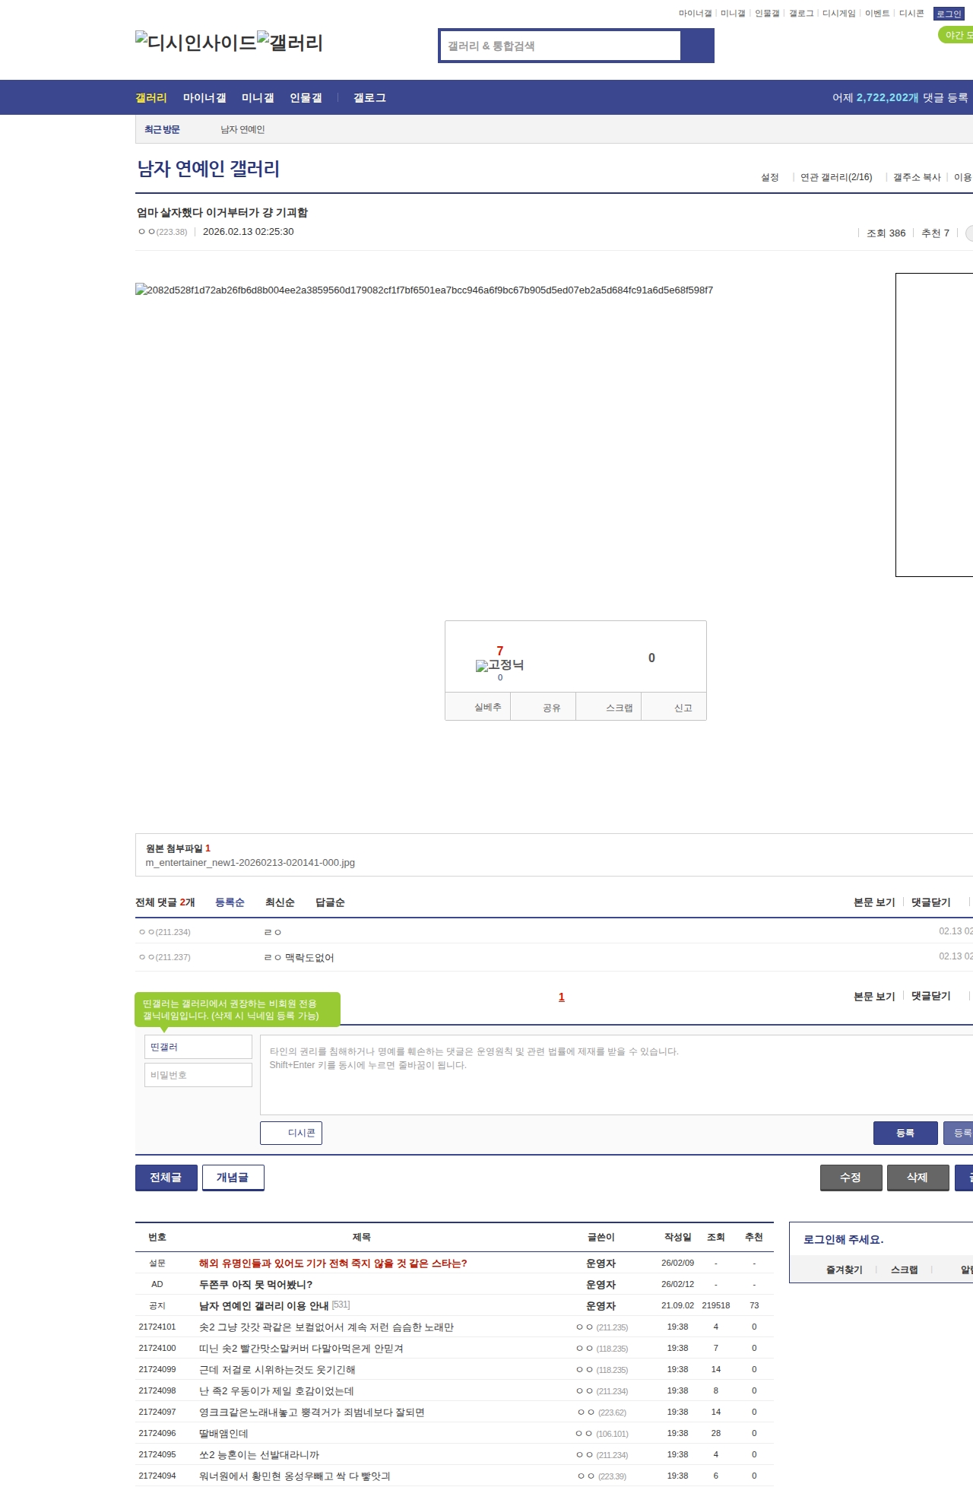The height and width of the screenshot is (1487, 973).
Task: Open the 설정 gallery settings menu
Action: point(770,177)
